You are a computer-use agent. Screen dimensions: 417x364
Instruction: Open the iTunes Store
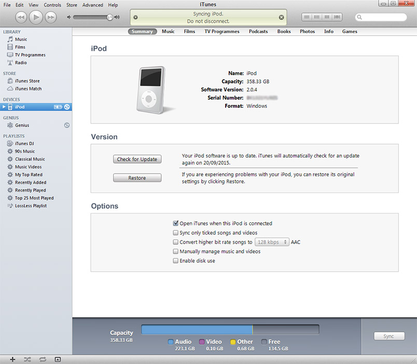coord(36,81)
